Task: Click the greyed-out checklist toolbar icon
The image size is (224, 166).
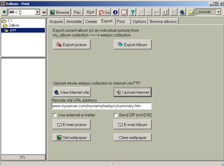Action: 174,12
